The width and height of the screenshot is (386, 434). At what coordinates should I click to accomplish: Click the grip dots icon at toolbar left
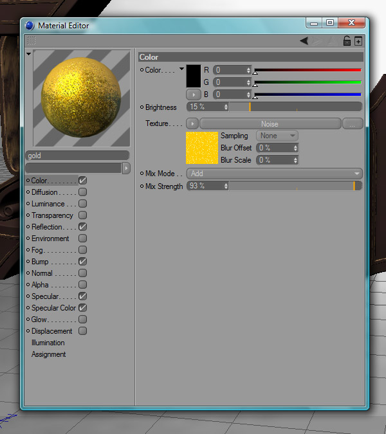click(32, 41)
